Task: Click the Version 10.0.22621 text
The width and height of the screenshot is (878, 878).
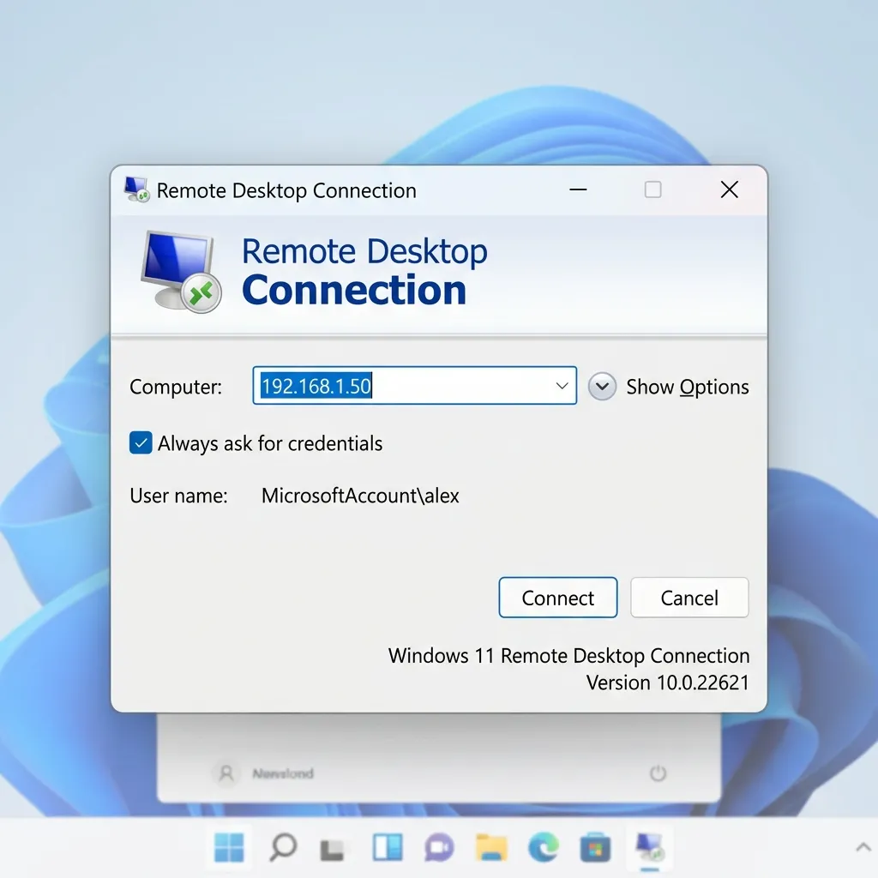Action: point(667,683)
